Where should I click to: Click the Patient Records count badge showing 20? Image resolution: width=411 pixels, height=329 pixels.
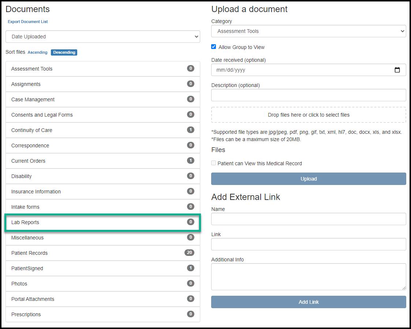coord(189,253)
